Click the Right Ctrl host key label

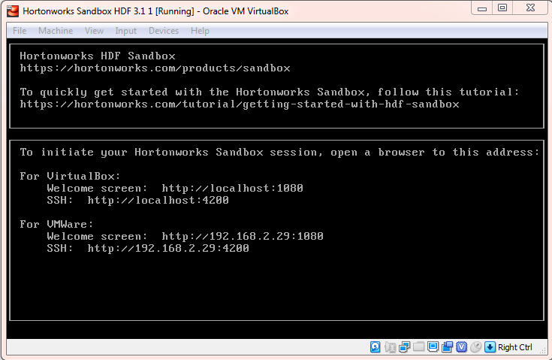pyautogui.click(x=515, y=347)
